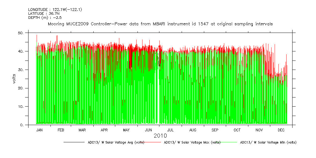The width and height of the screenshot is (316, 158).
Task: Click the MAY label on the time axis
Action: 127,130
